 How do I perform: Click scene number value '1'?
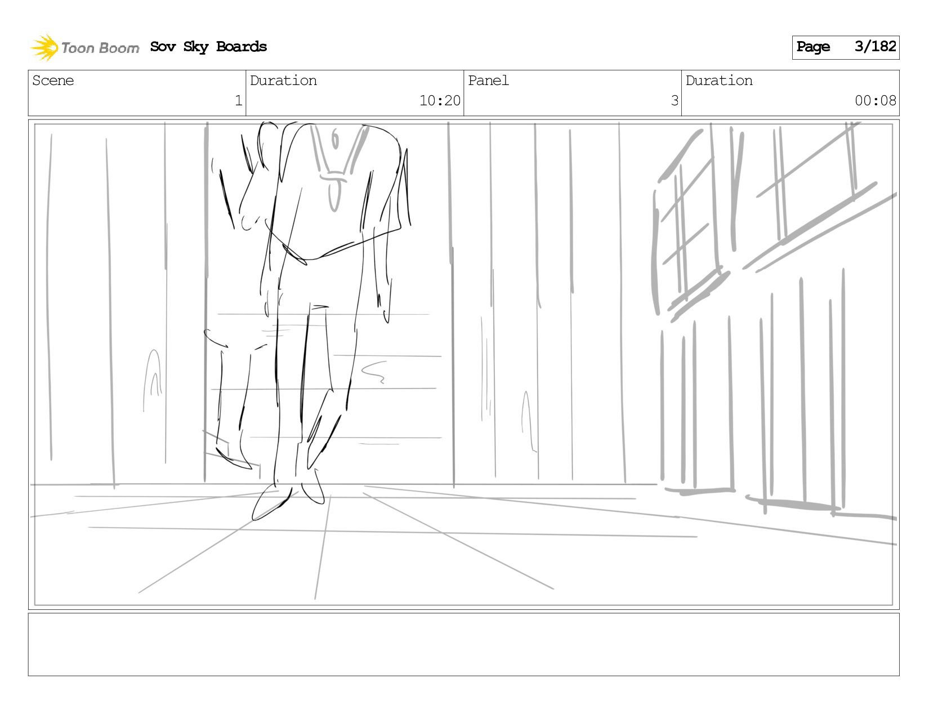pyautogui.click(x=239, y=101)
